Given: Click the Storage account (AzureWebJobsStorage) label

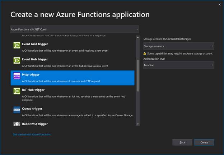Looking at the screenshot, I should point(167,39).
